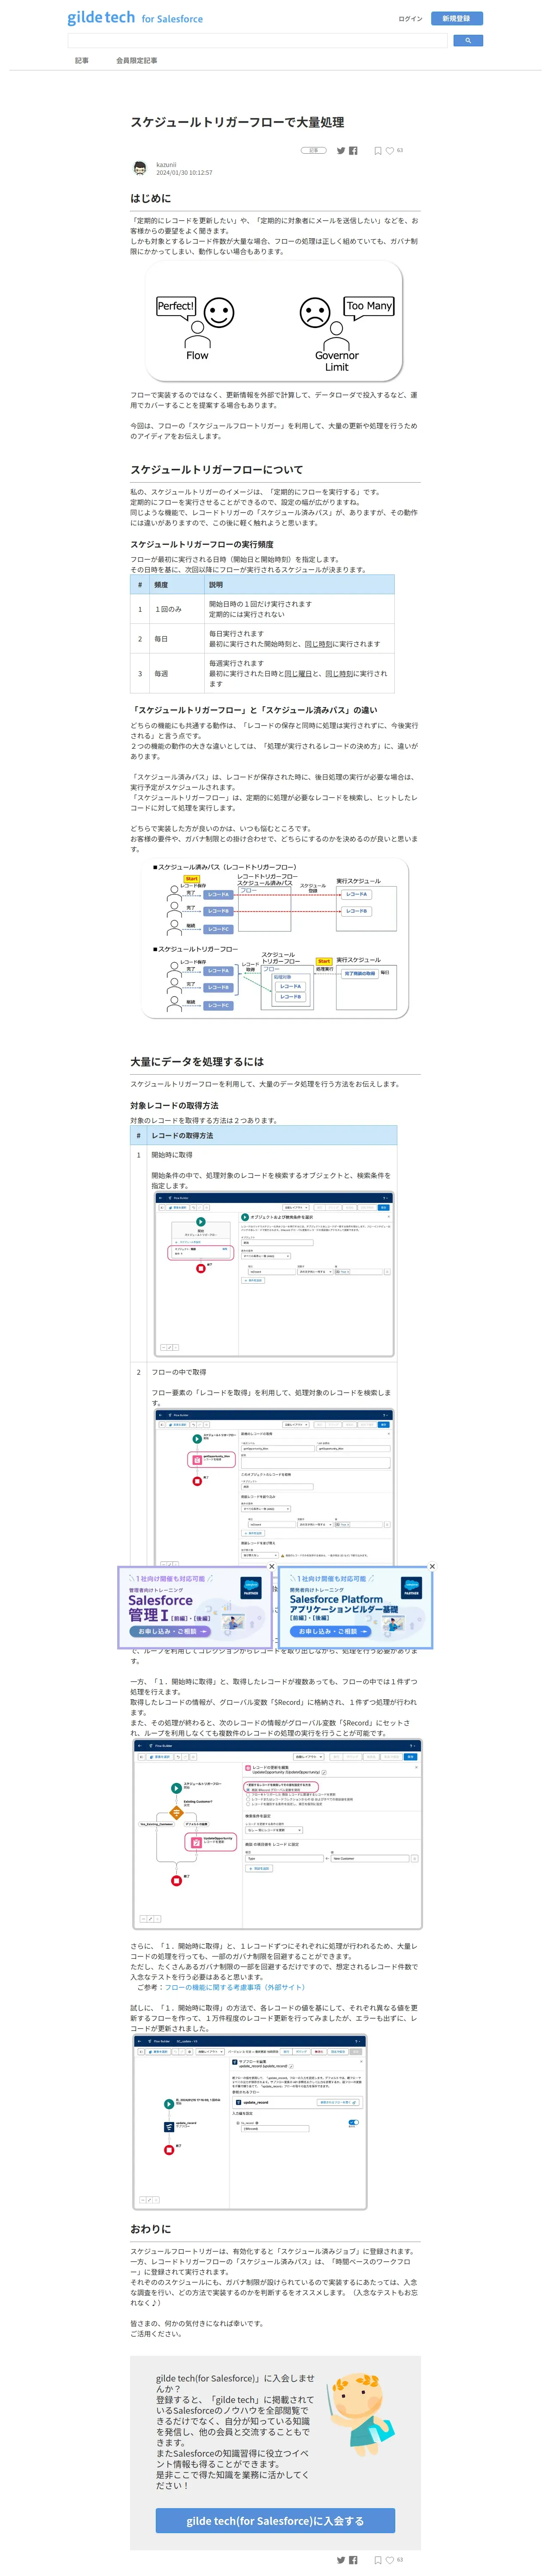
Task: Open the kazunii author name link
Action: tap(166, 164)
